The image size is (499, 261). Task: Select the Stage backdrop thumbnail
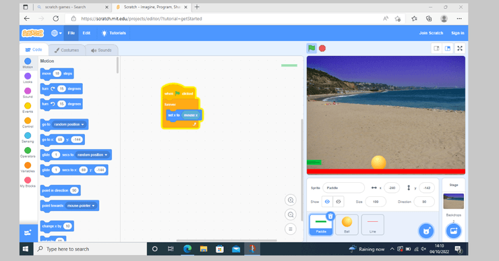pos(454,201)
